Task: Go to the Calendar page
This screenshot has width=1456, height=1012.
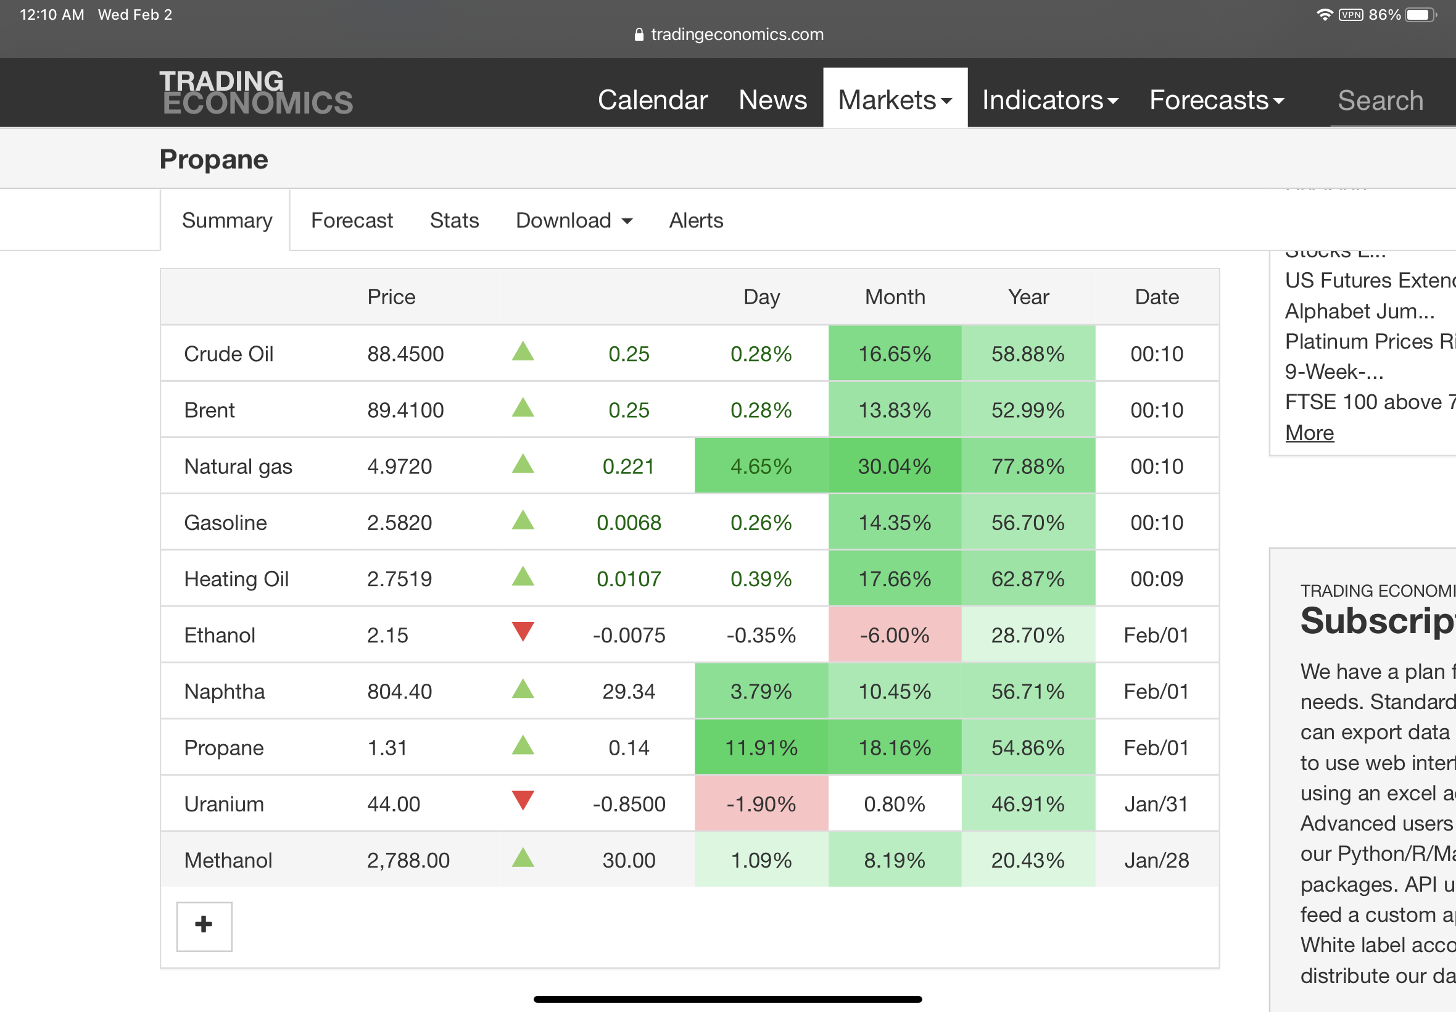Action: click(652, 99)
